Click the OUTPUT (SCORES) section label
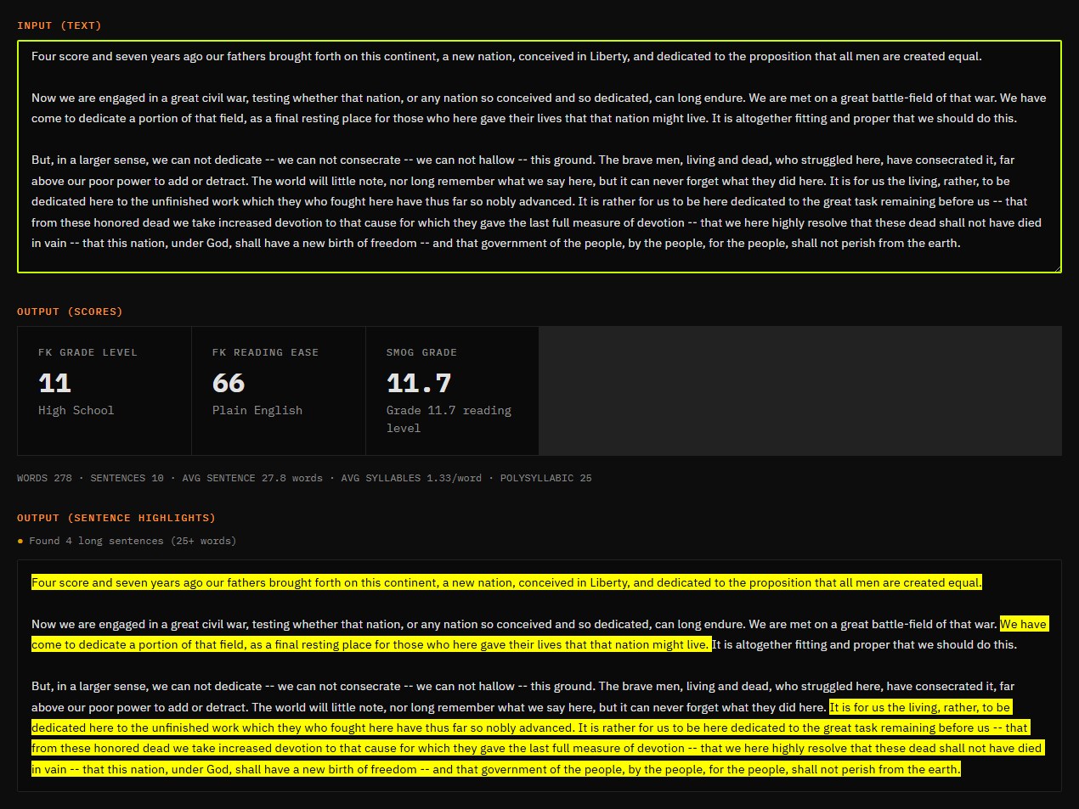Image resolution: width=1079 pixels, height=809 pixels. click(70, 312)
